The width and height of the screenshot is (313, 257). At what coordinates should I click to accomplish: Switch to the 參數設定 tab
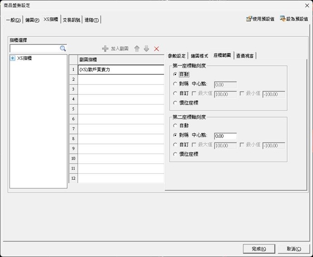coord(176,56)
